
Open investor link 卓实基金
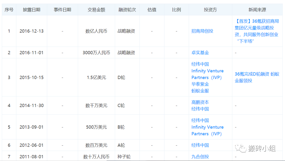coord(200,53)
